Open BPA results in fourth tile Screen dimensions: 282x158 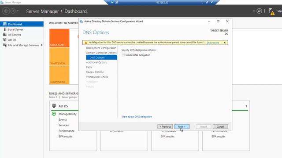pyautogui.click(x=219, y=136)
